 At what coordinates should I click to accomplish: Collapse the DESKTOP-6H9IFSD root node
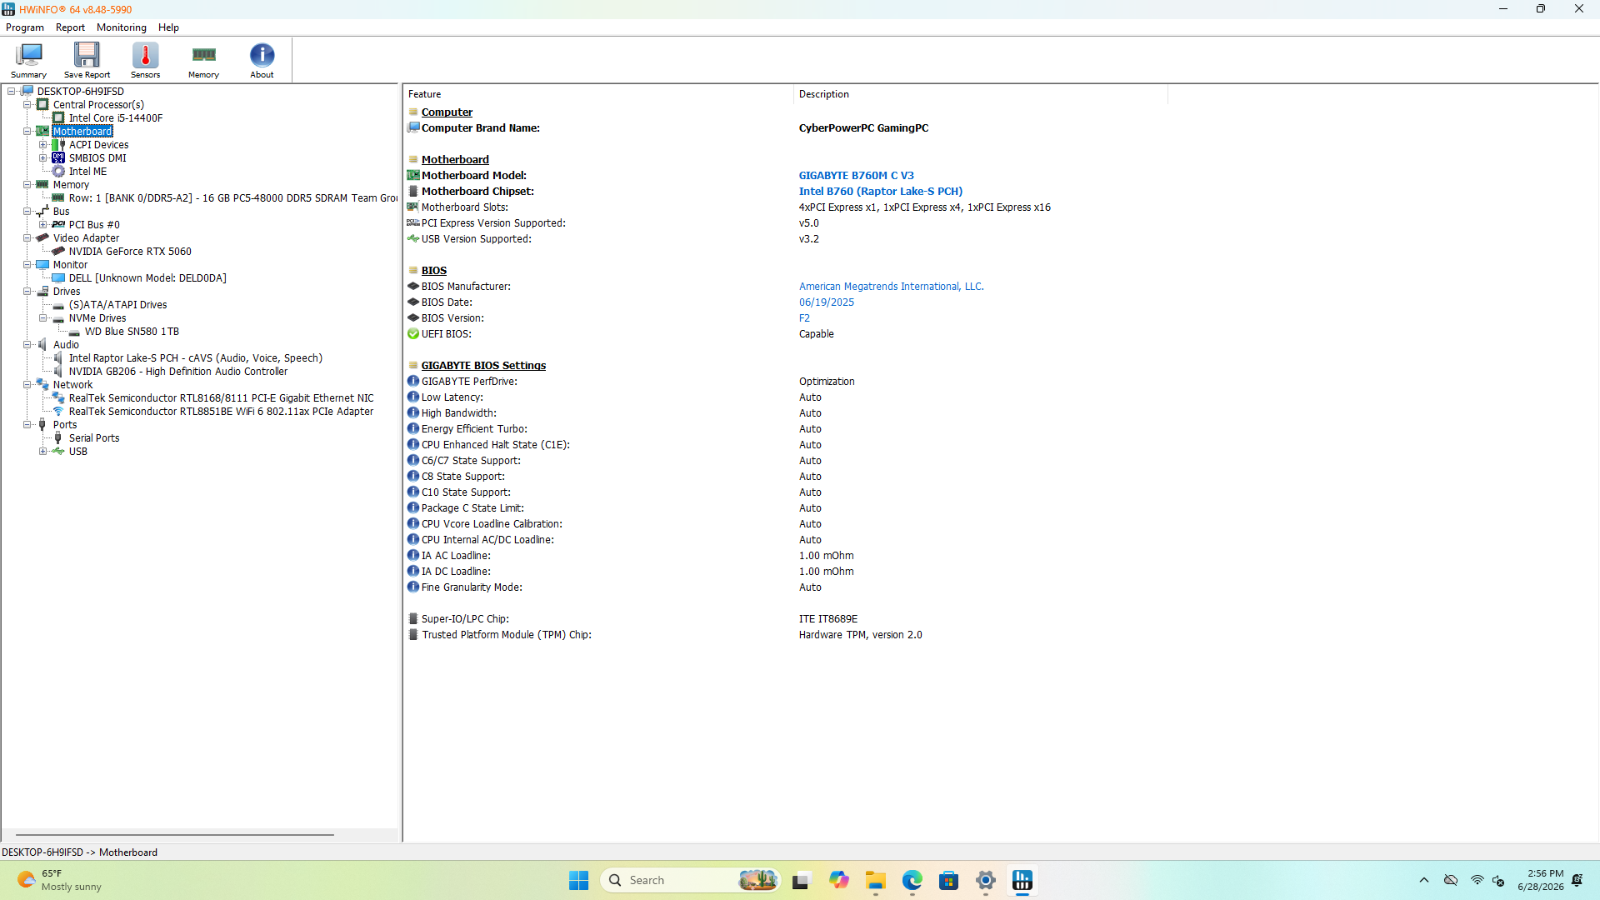pyautogui.click(x=12, y=92)
